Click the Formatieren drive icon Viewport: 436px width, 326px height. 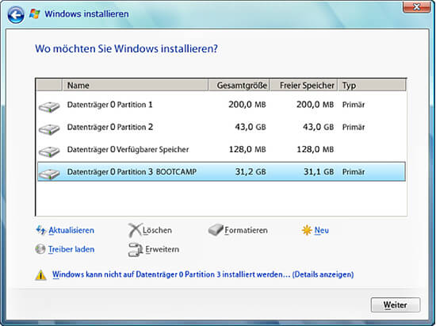click(216, 230)
